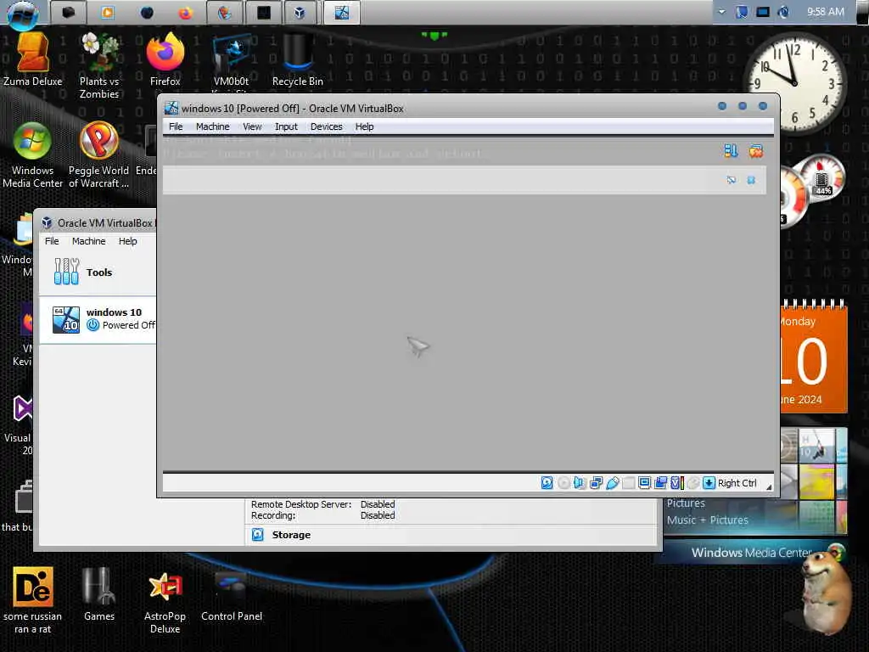869x652 pixels.
Task: Click the Windows Media Center gadget banner
Action: tap(750, 552)
